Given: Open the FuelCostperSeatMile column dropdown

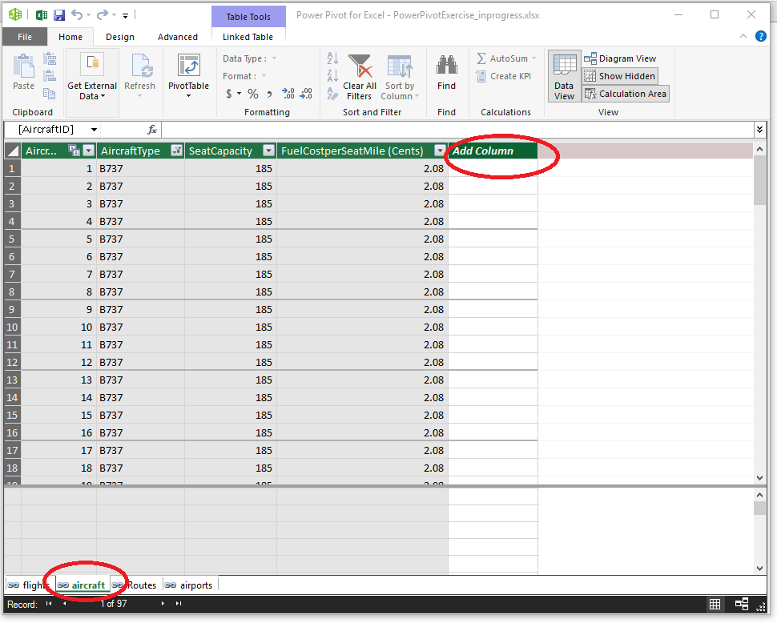Looking at the screenshot, I should (x=439, y=151).
